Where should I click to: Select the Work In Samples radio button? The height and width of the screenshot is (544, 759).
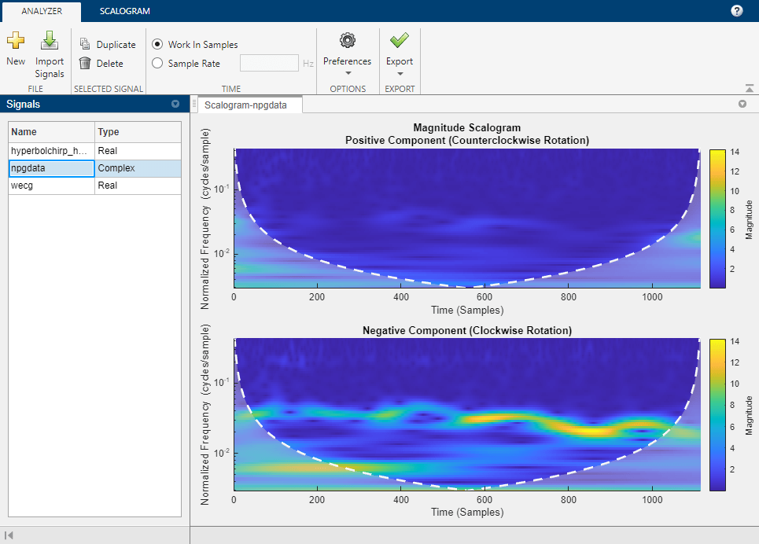tap(157, 45)
